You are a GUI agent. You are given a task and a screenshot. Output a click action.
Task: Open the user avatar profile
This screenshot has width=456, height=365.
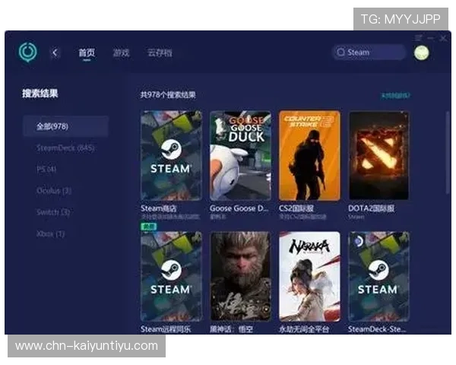coord(421,52)
